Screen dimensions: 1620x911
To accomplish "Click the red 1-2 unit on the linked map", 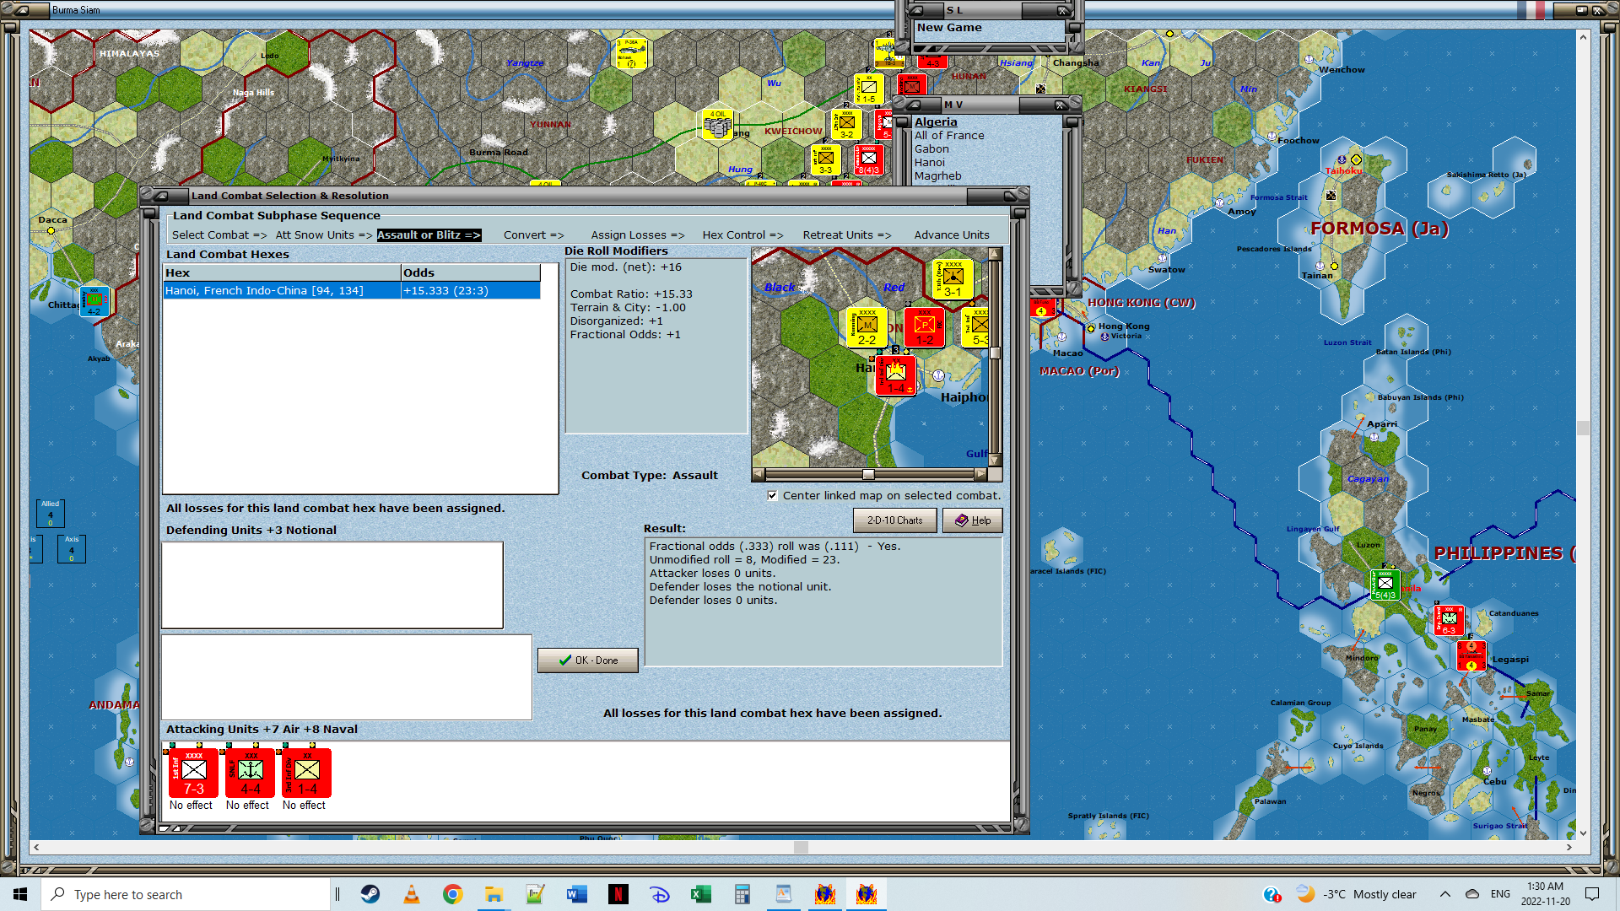I will point(924,327).
